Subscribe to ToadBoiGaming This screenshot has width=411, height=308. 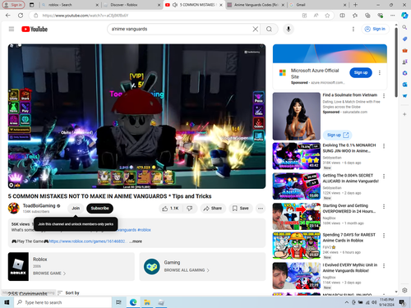pos(99,209)
